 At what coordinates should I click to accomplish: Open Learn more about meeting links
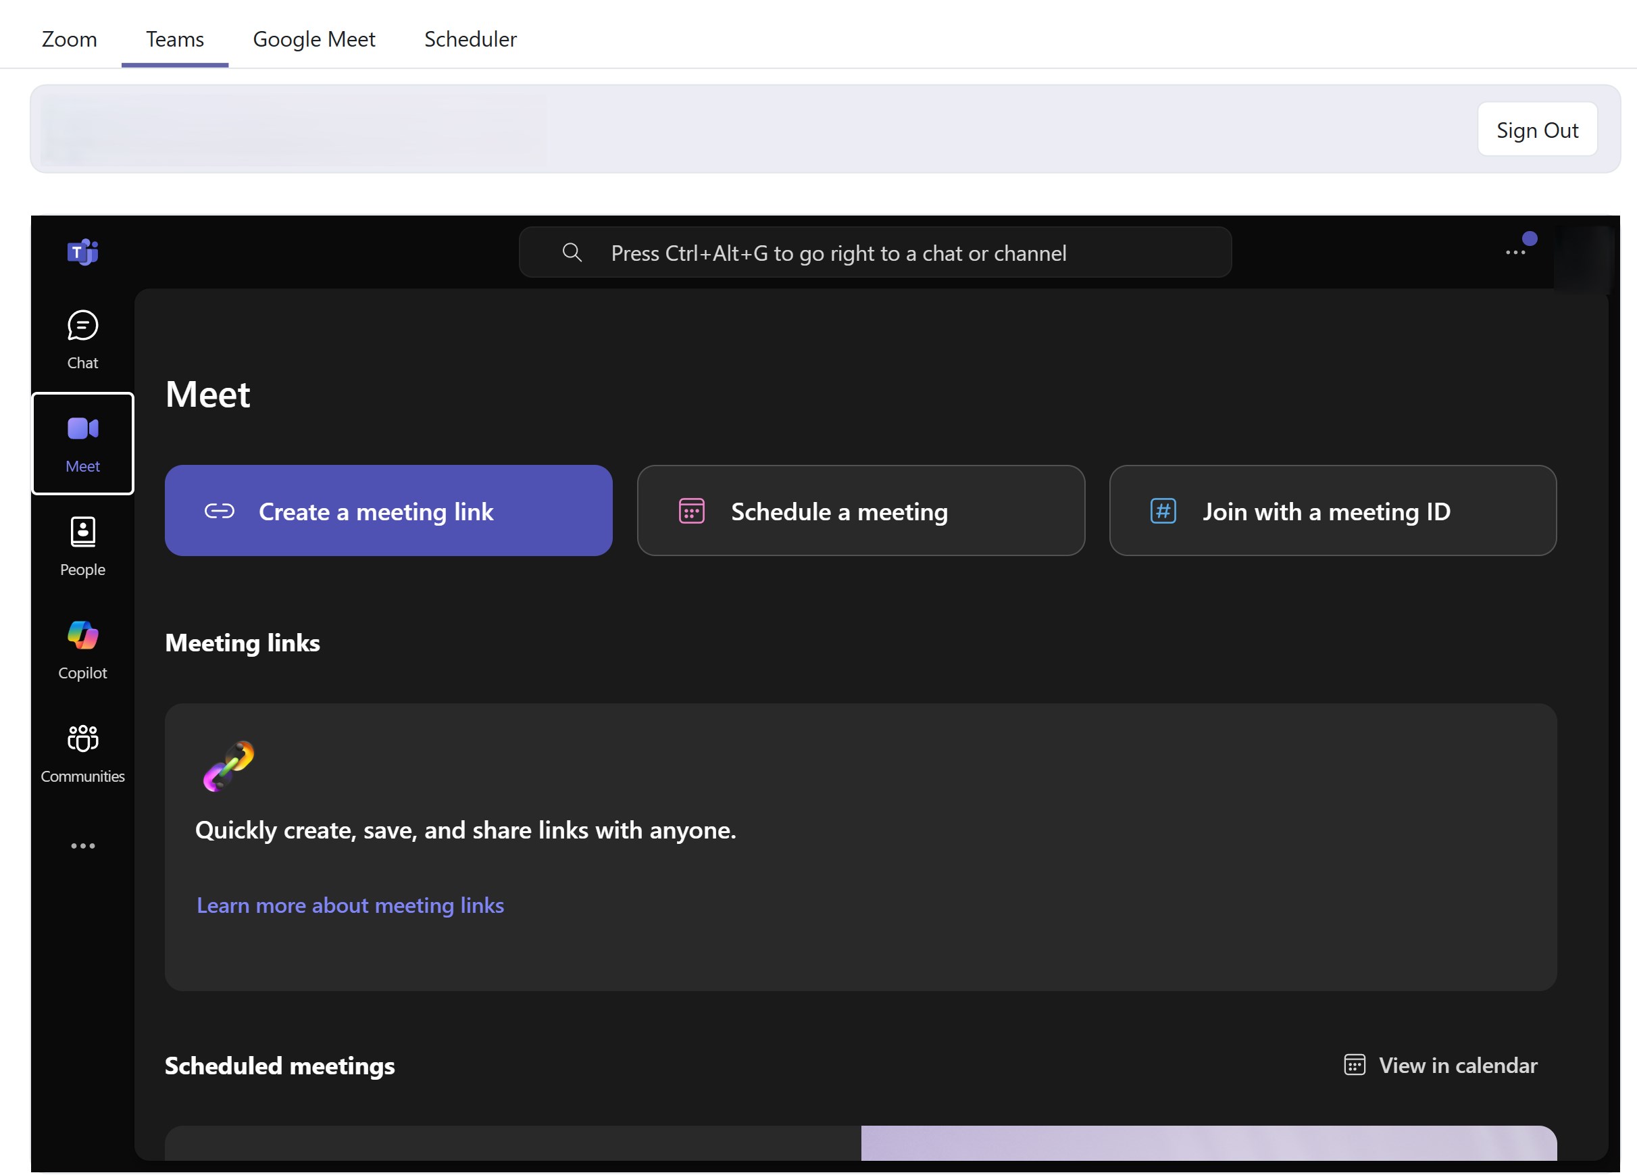350,905
